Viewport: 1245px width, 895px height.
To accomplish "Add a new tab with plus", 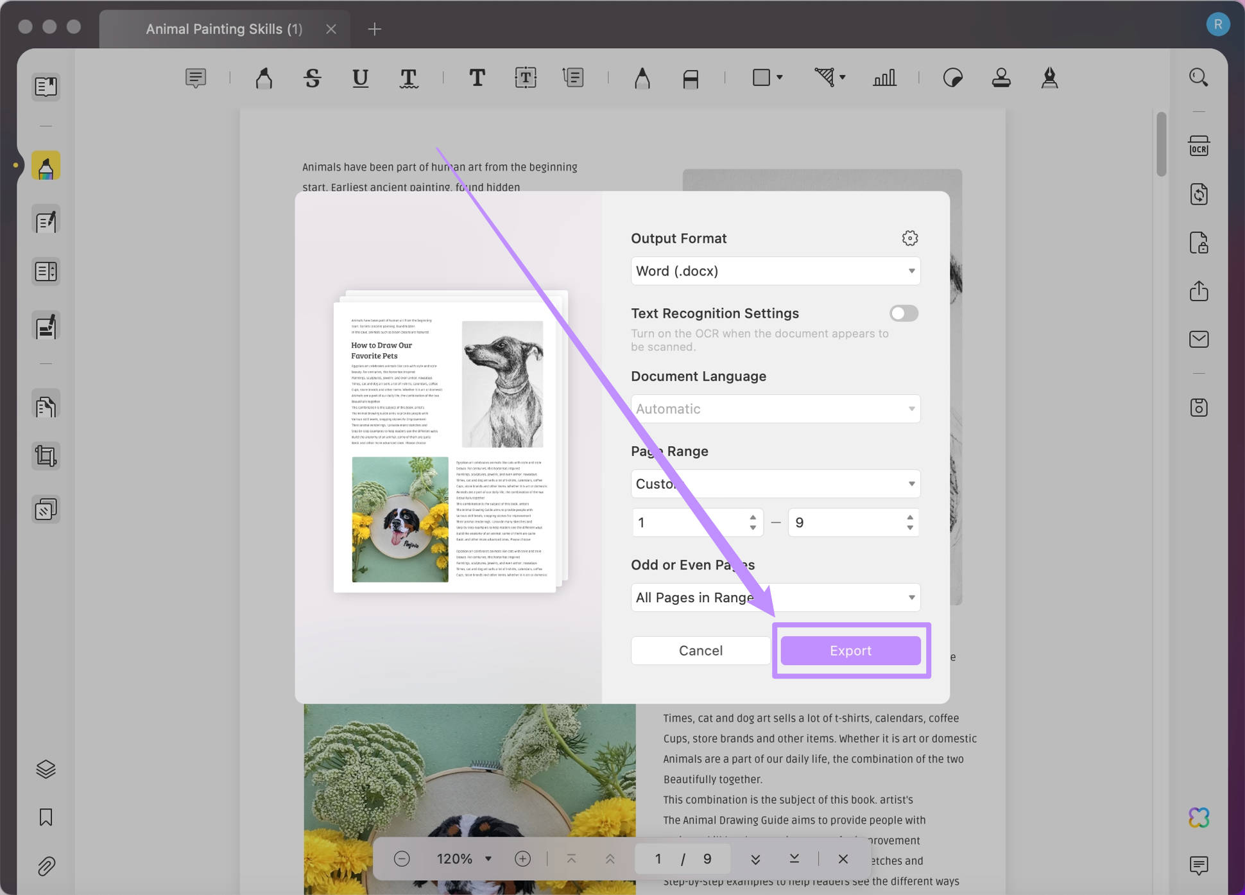I will tap(374, 29).
